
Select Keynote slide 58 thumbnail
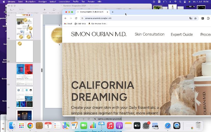(x=25, y=28)
